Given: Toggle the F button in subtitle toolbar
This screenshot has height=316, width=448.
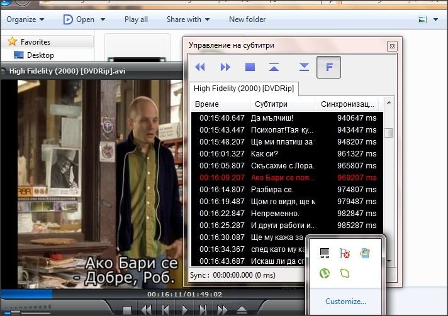Looking at the screenshot, I should click(x=328, y=67).
